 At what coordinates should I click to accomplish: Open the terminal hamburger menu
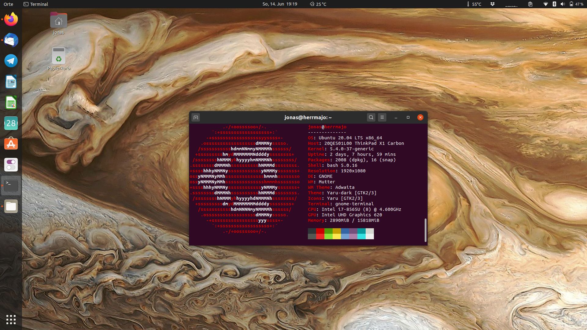point(382,117)
